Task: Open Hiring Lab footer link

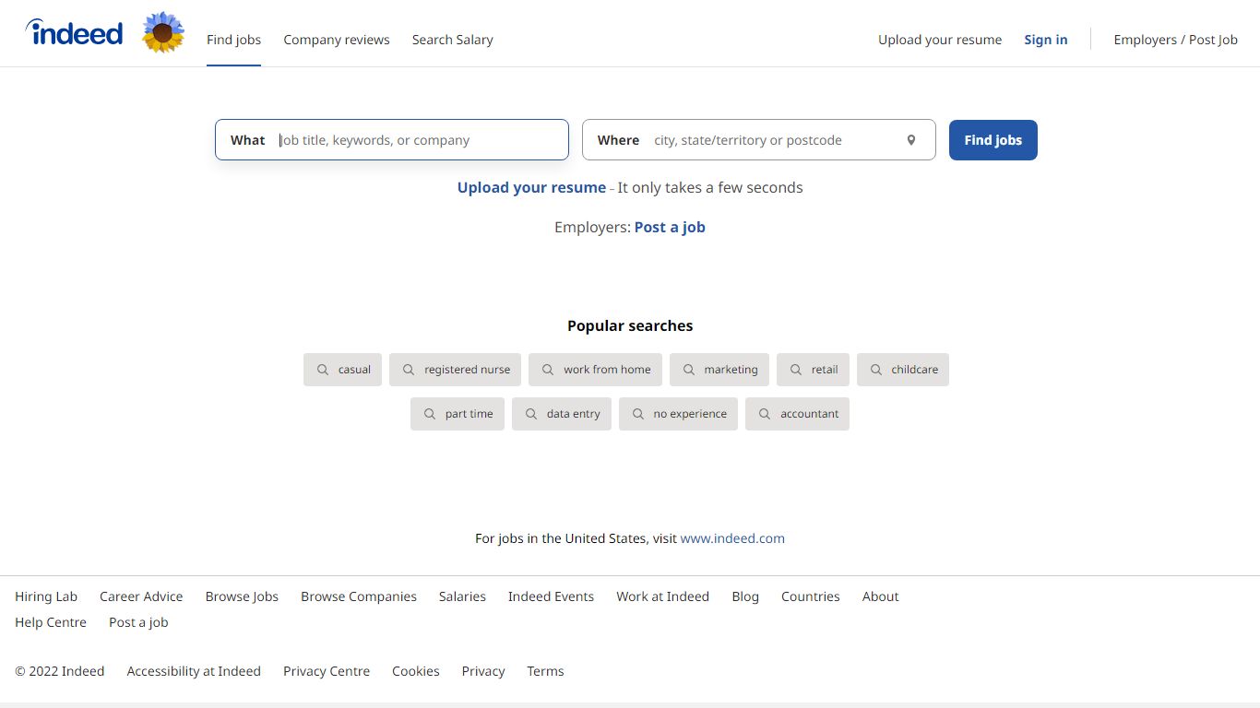Action: (46, 596)
